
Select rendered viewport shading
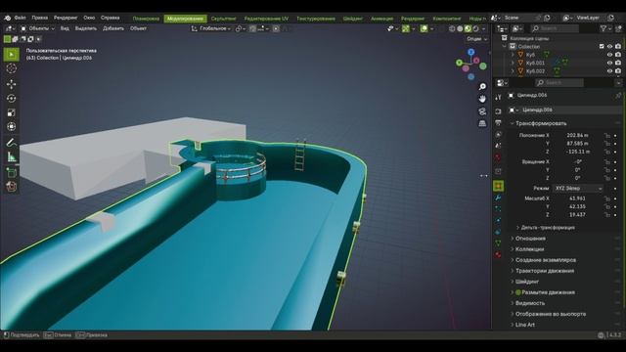tap(475, 28)
